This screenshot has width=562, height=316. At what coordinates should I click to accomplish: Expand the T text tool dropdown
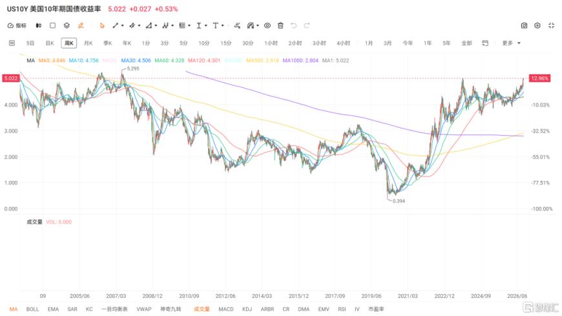pos(223,26)
